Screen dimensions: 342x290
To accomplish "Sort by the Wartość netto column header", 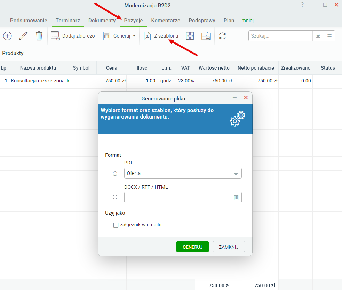I will pyautogui.click(x=214, y=68).
